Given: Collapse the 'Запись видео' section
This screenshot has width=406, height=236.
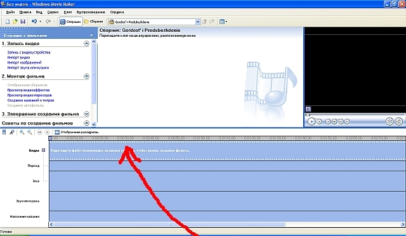Looking at the screenshot, I should pos(86,44).
